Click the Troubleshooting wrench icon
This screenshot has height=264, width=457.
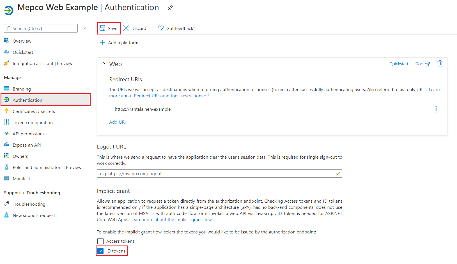6,204
